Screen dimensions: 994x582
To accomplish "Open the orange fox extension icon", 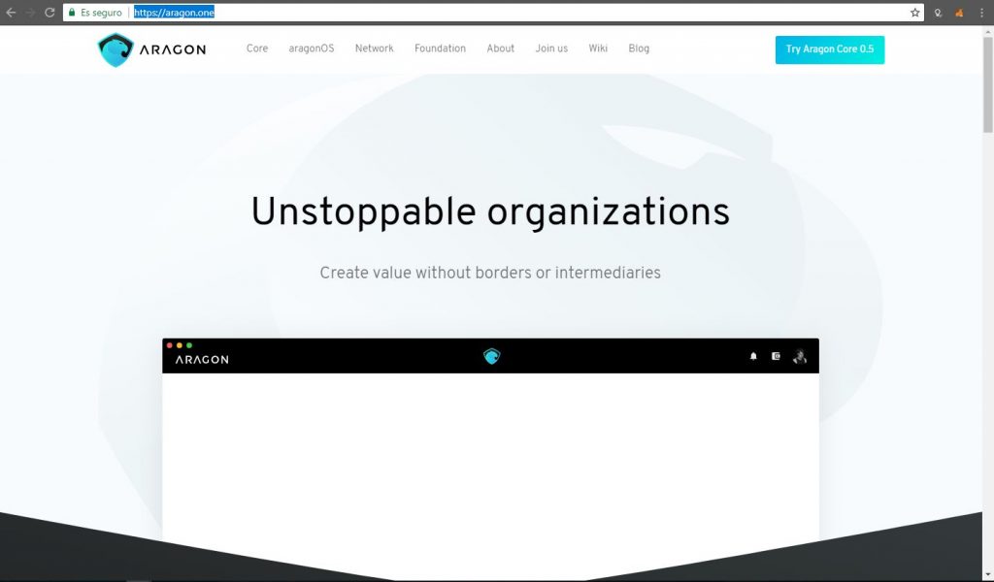I will tap(959, 13).
